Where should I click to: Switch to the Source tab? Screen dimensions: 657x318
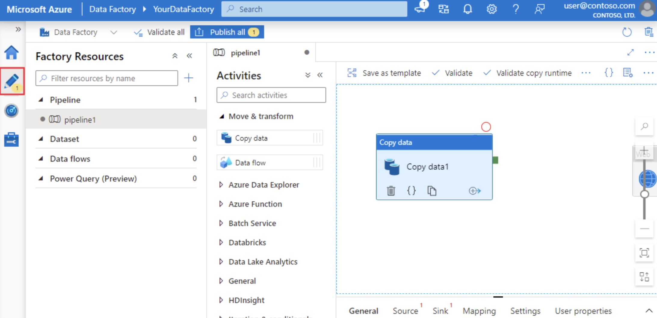(406, 310)
